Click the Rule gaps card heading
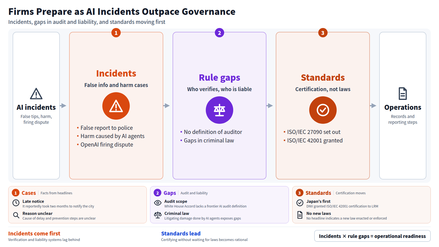This screenshot has width=439, height=247. (x=219, y=78)
